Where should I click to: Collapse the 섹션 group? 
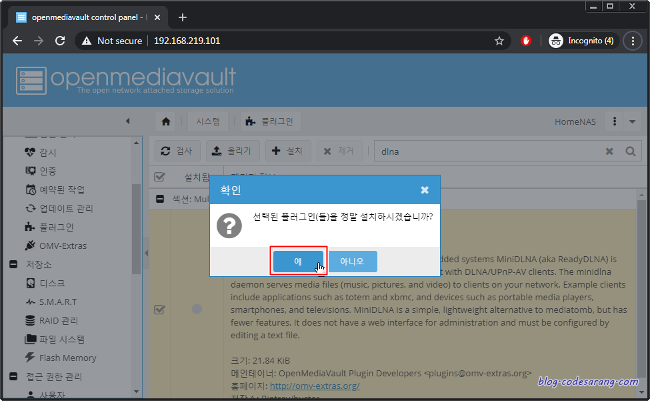(160, 199)
